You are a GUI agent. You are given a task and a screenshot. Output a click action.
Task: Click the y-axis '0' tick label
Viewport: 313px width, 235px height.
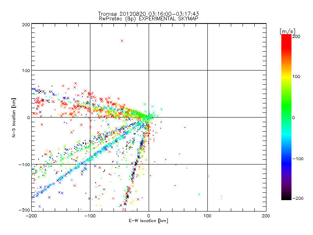tap(29, 118)
